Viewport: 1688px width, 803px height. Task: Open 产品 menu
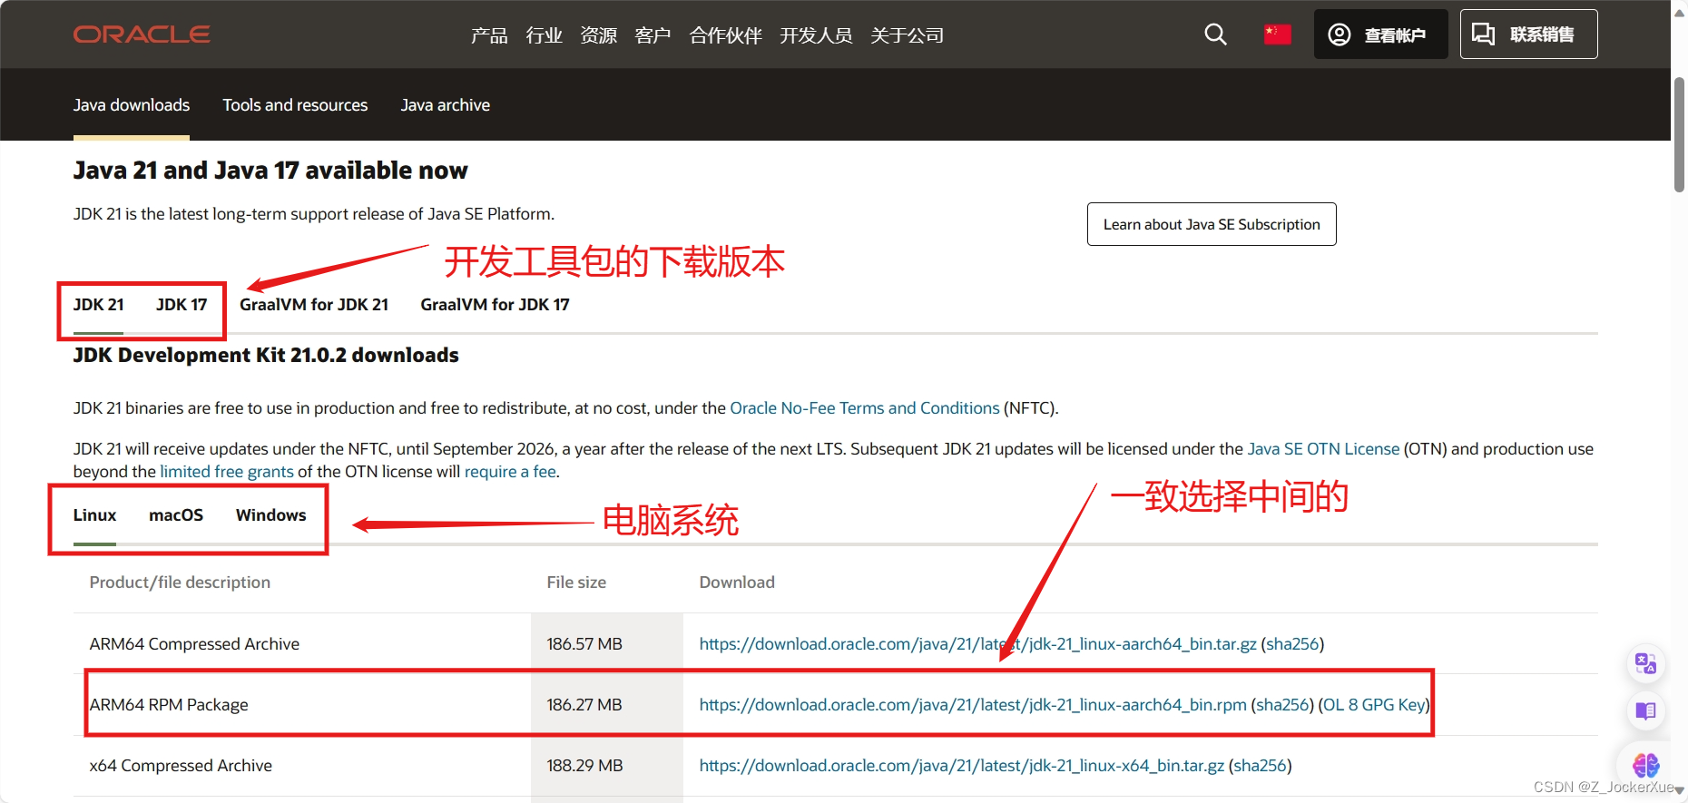[x=489, y=35]
